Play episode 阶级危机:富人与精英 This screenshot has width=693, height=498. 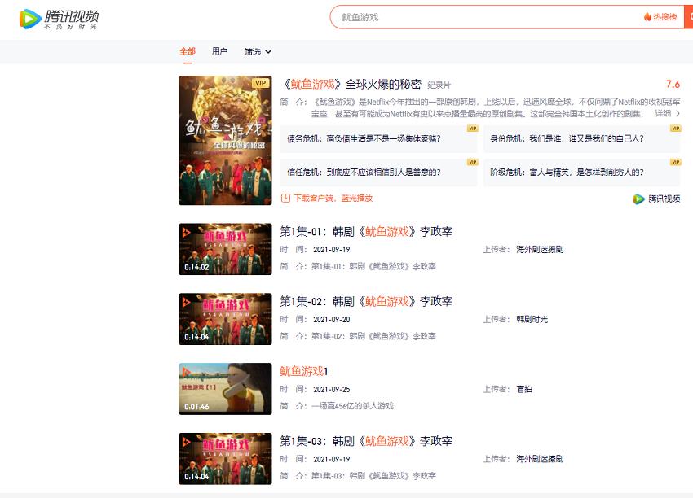pyautogui.click(x=581, y=173)
